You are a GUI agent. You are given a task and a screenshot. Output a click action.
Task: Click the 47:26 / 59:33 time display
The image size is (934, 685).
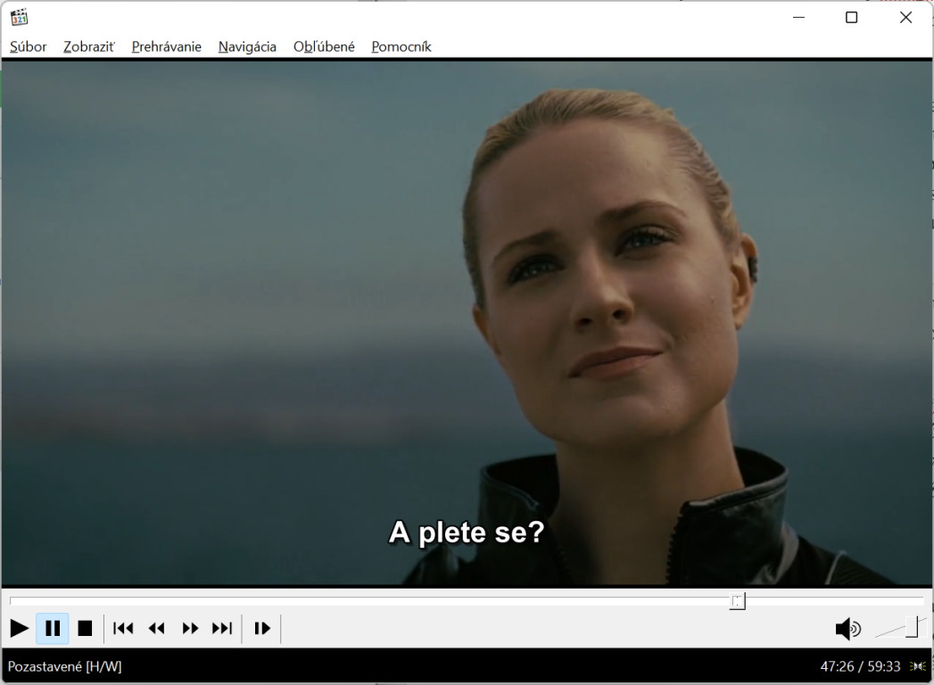[x=860, y=666]
